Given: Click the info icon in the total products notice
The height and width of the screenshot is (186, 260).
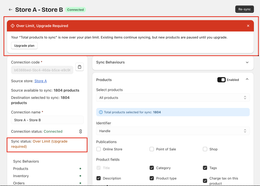Looking at the screenshot, I should [x=101, y=112].
